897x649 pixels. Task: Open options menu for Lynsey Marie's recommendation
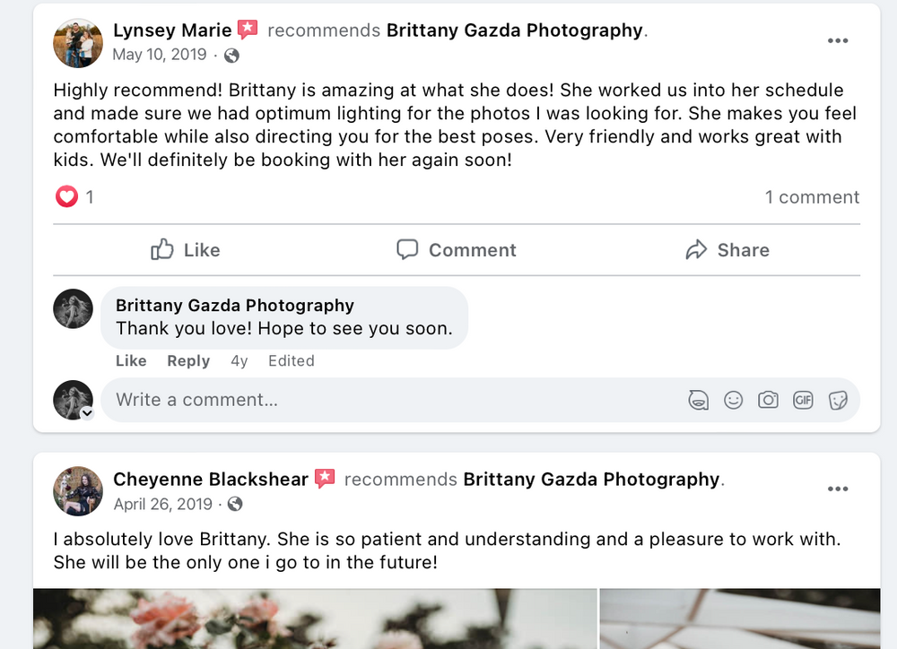point(838,40)
